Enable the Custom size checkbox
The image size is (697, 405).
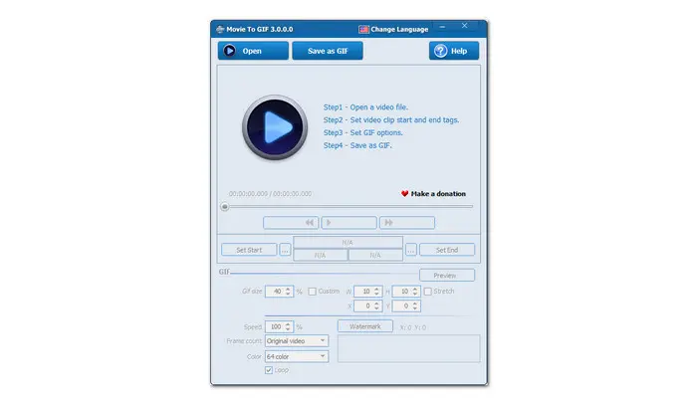tap(312, 292)
